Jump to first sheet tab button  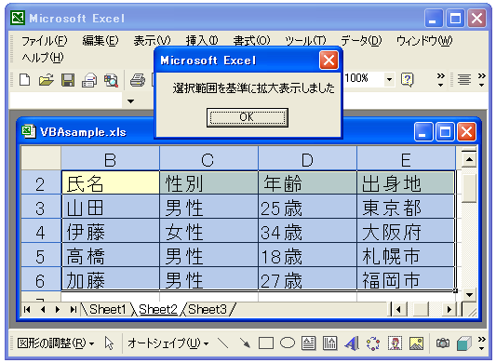click(x=27, y=309)
